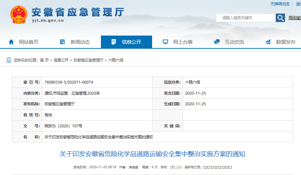301x175 pixels.
Task: Click the national emblem logo
Action: click(x=18, y=15)
